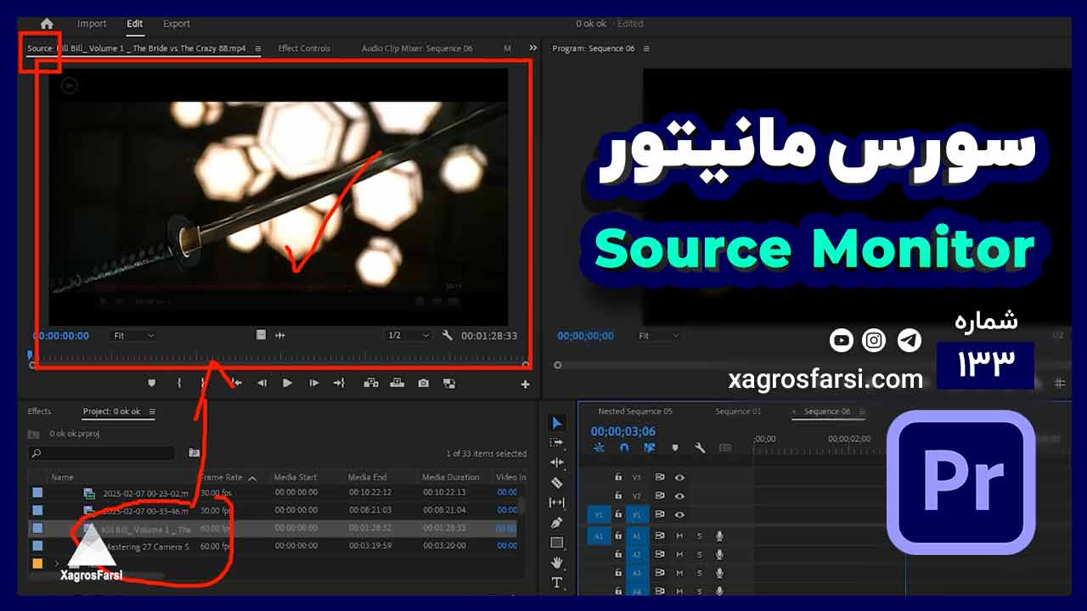Toggle insert sequences as nests button
The height and width of the screenshot is (611, 1087).
coord(599,448)
